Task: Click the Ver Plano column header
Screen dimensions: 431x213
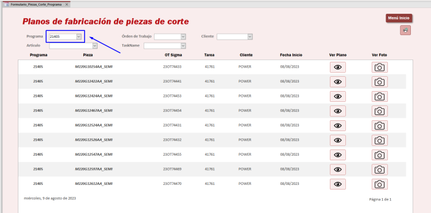Action: point(338,55)
